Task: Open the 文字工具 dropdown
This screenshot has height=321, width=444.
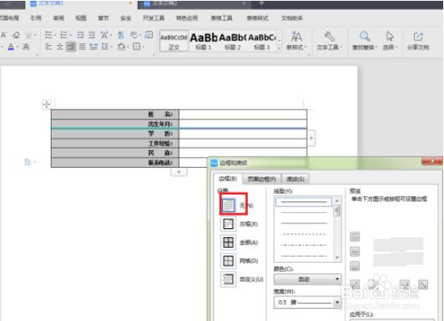Action: [x=329, y=41]
